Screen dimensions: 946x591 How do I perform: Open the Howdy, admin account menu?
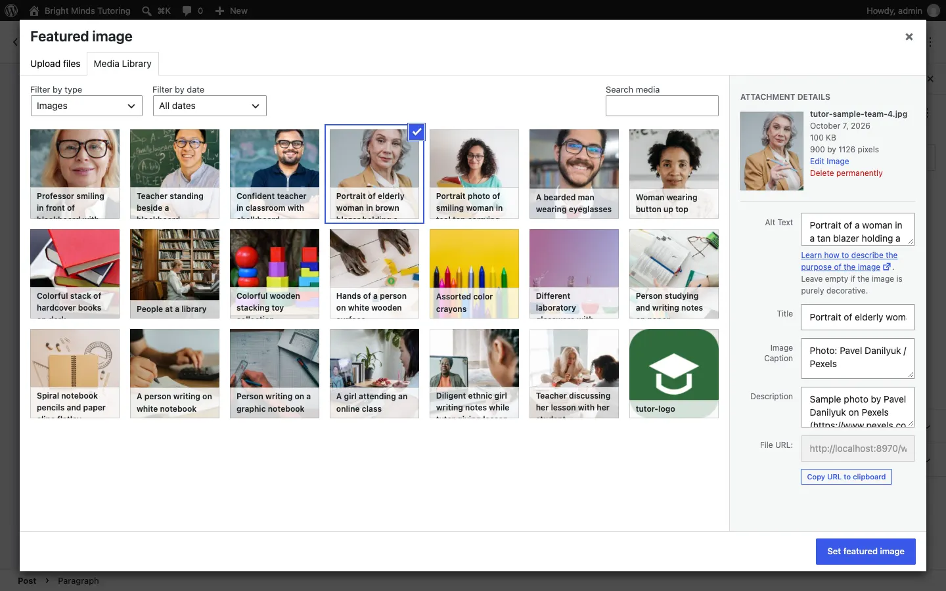point(903,11)
